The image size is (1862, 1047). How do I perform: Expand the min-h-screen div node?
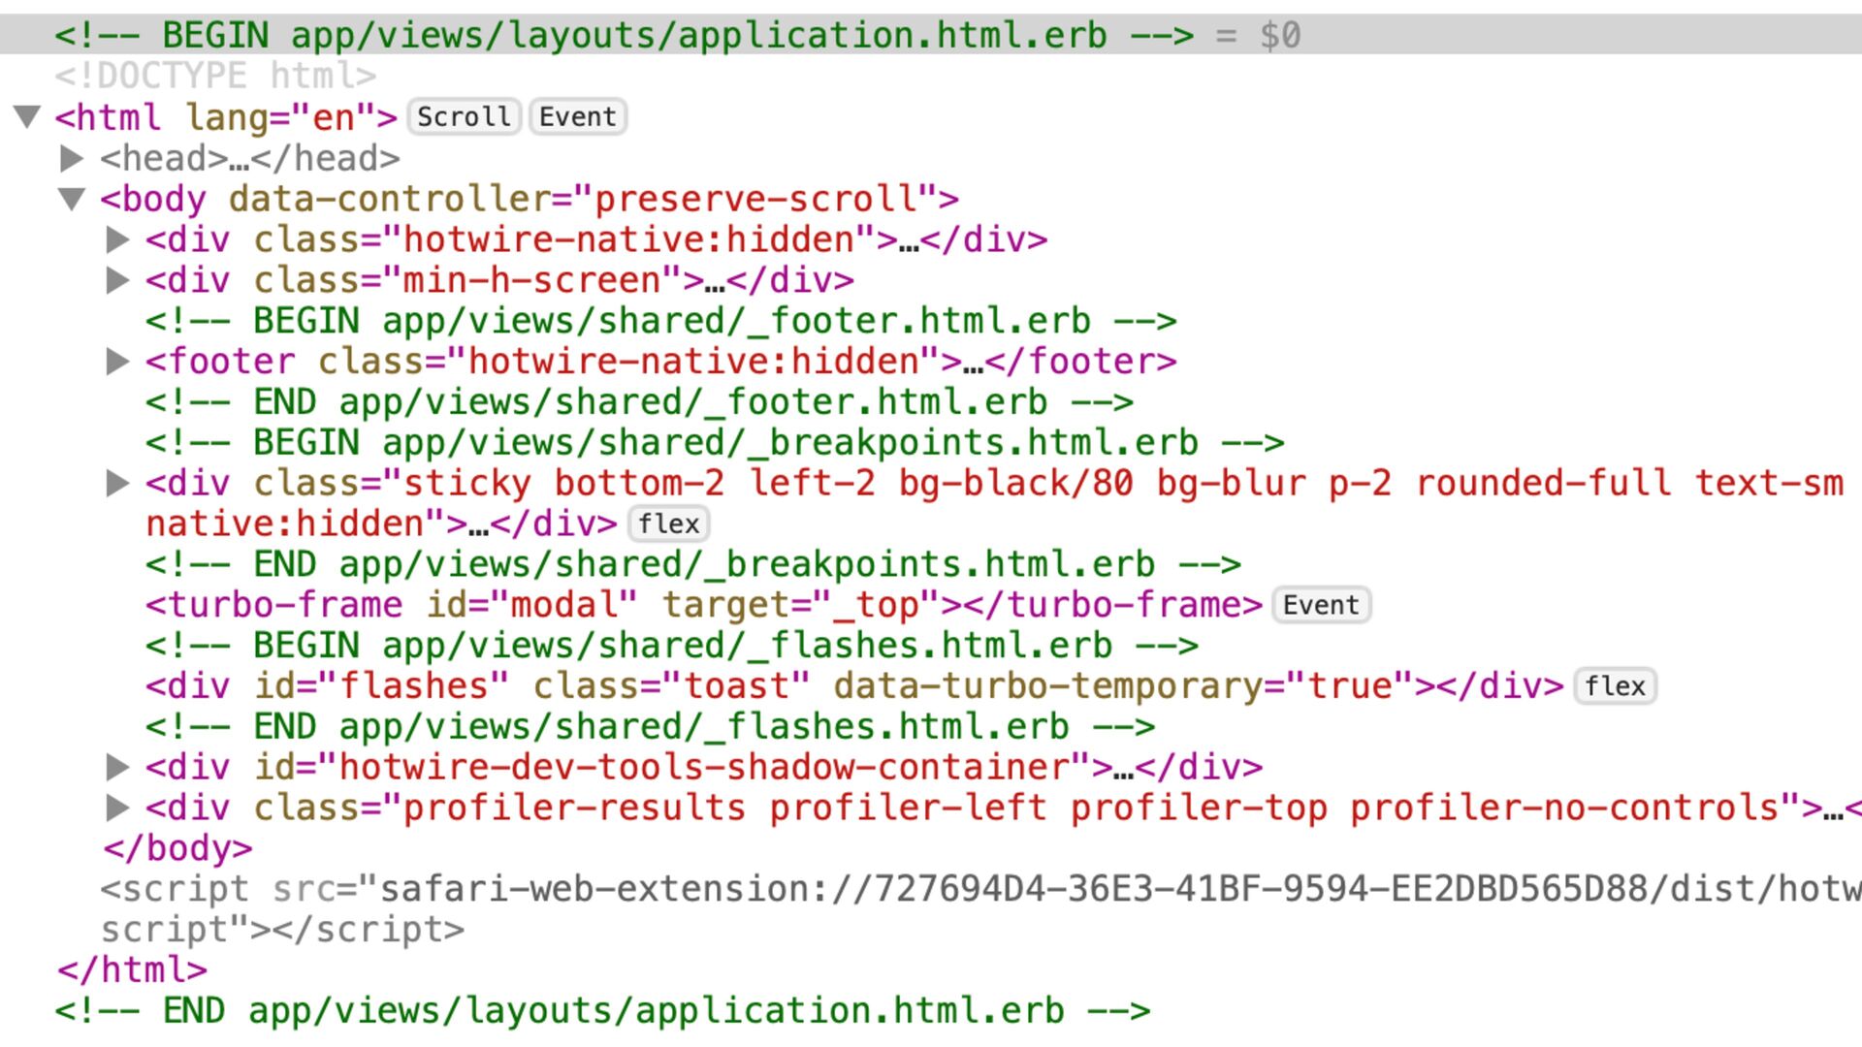[x=117, y=280]
